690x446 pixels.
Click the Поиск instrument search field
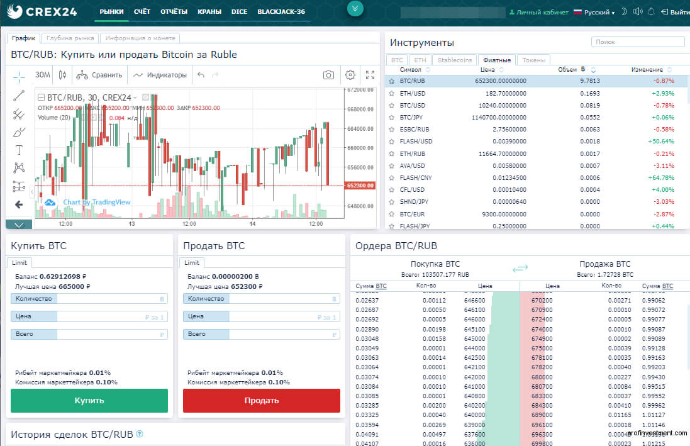(638, 42)
